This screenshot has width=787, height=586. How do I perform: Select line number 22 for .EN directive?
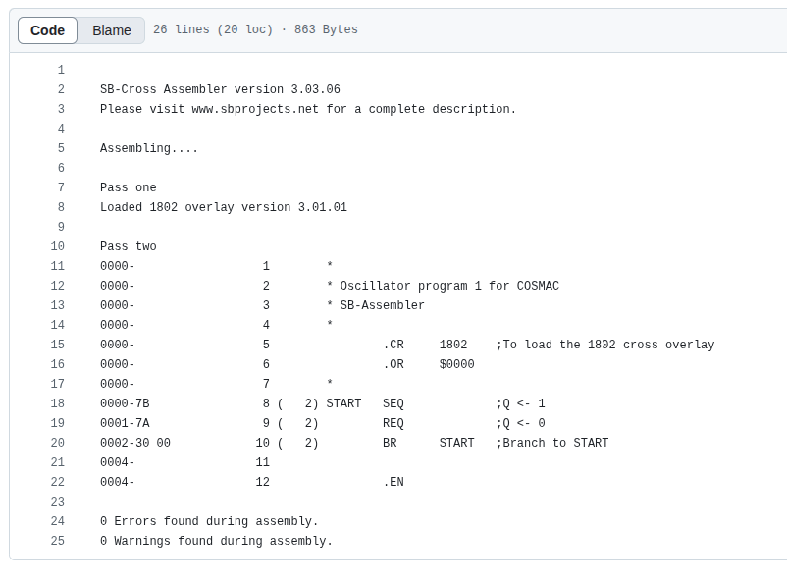click(58, 482)
